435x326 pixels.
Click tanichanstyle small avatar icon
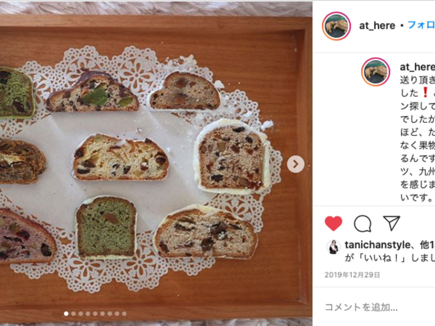point(333,247)
